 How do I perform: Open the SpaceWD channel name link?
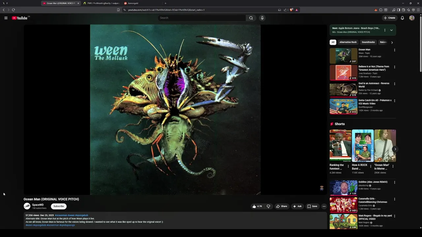tap(38, 205)
